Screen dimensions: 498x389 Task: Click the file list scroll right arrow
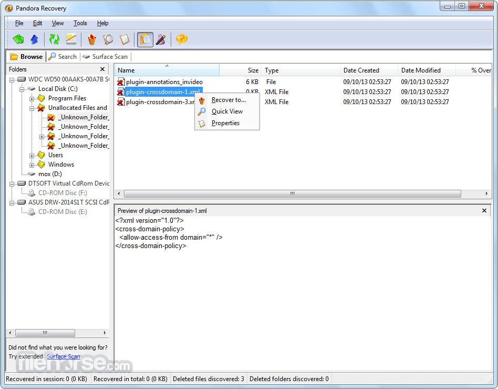pos(486,193)
